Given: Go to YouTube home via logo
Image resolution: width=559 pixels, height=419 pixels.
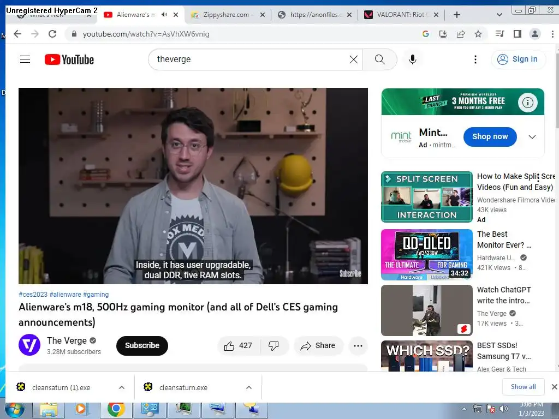Looking at the screenshot, I should pos(69,59).
